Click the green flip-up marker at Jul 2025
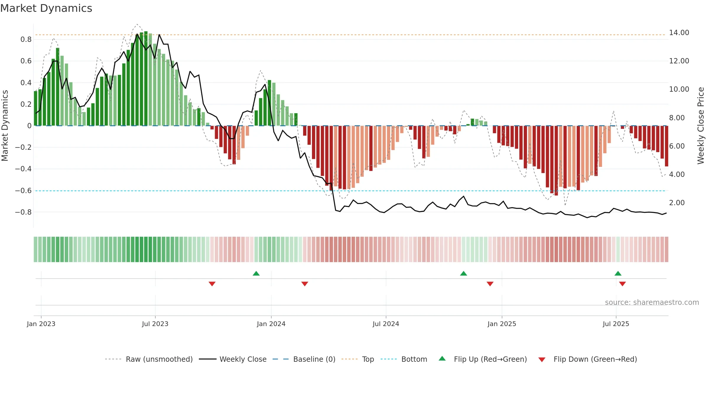This screenshot has height=398, width=709. pos(618,273)
